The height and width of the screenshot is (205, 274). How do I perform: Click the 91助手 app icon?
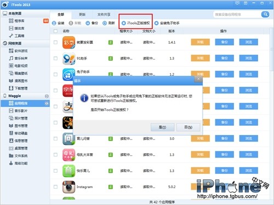tap(68, 58)
